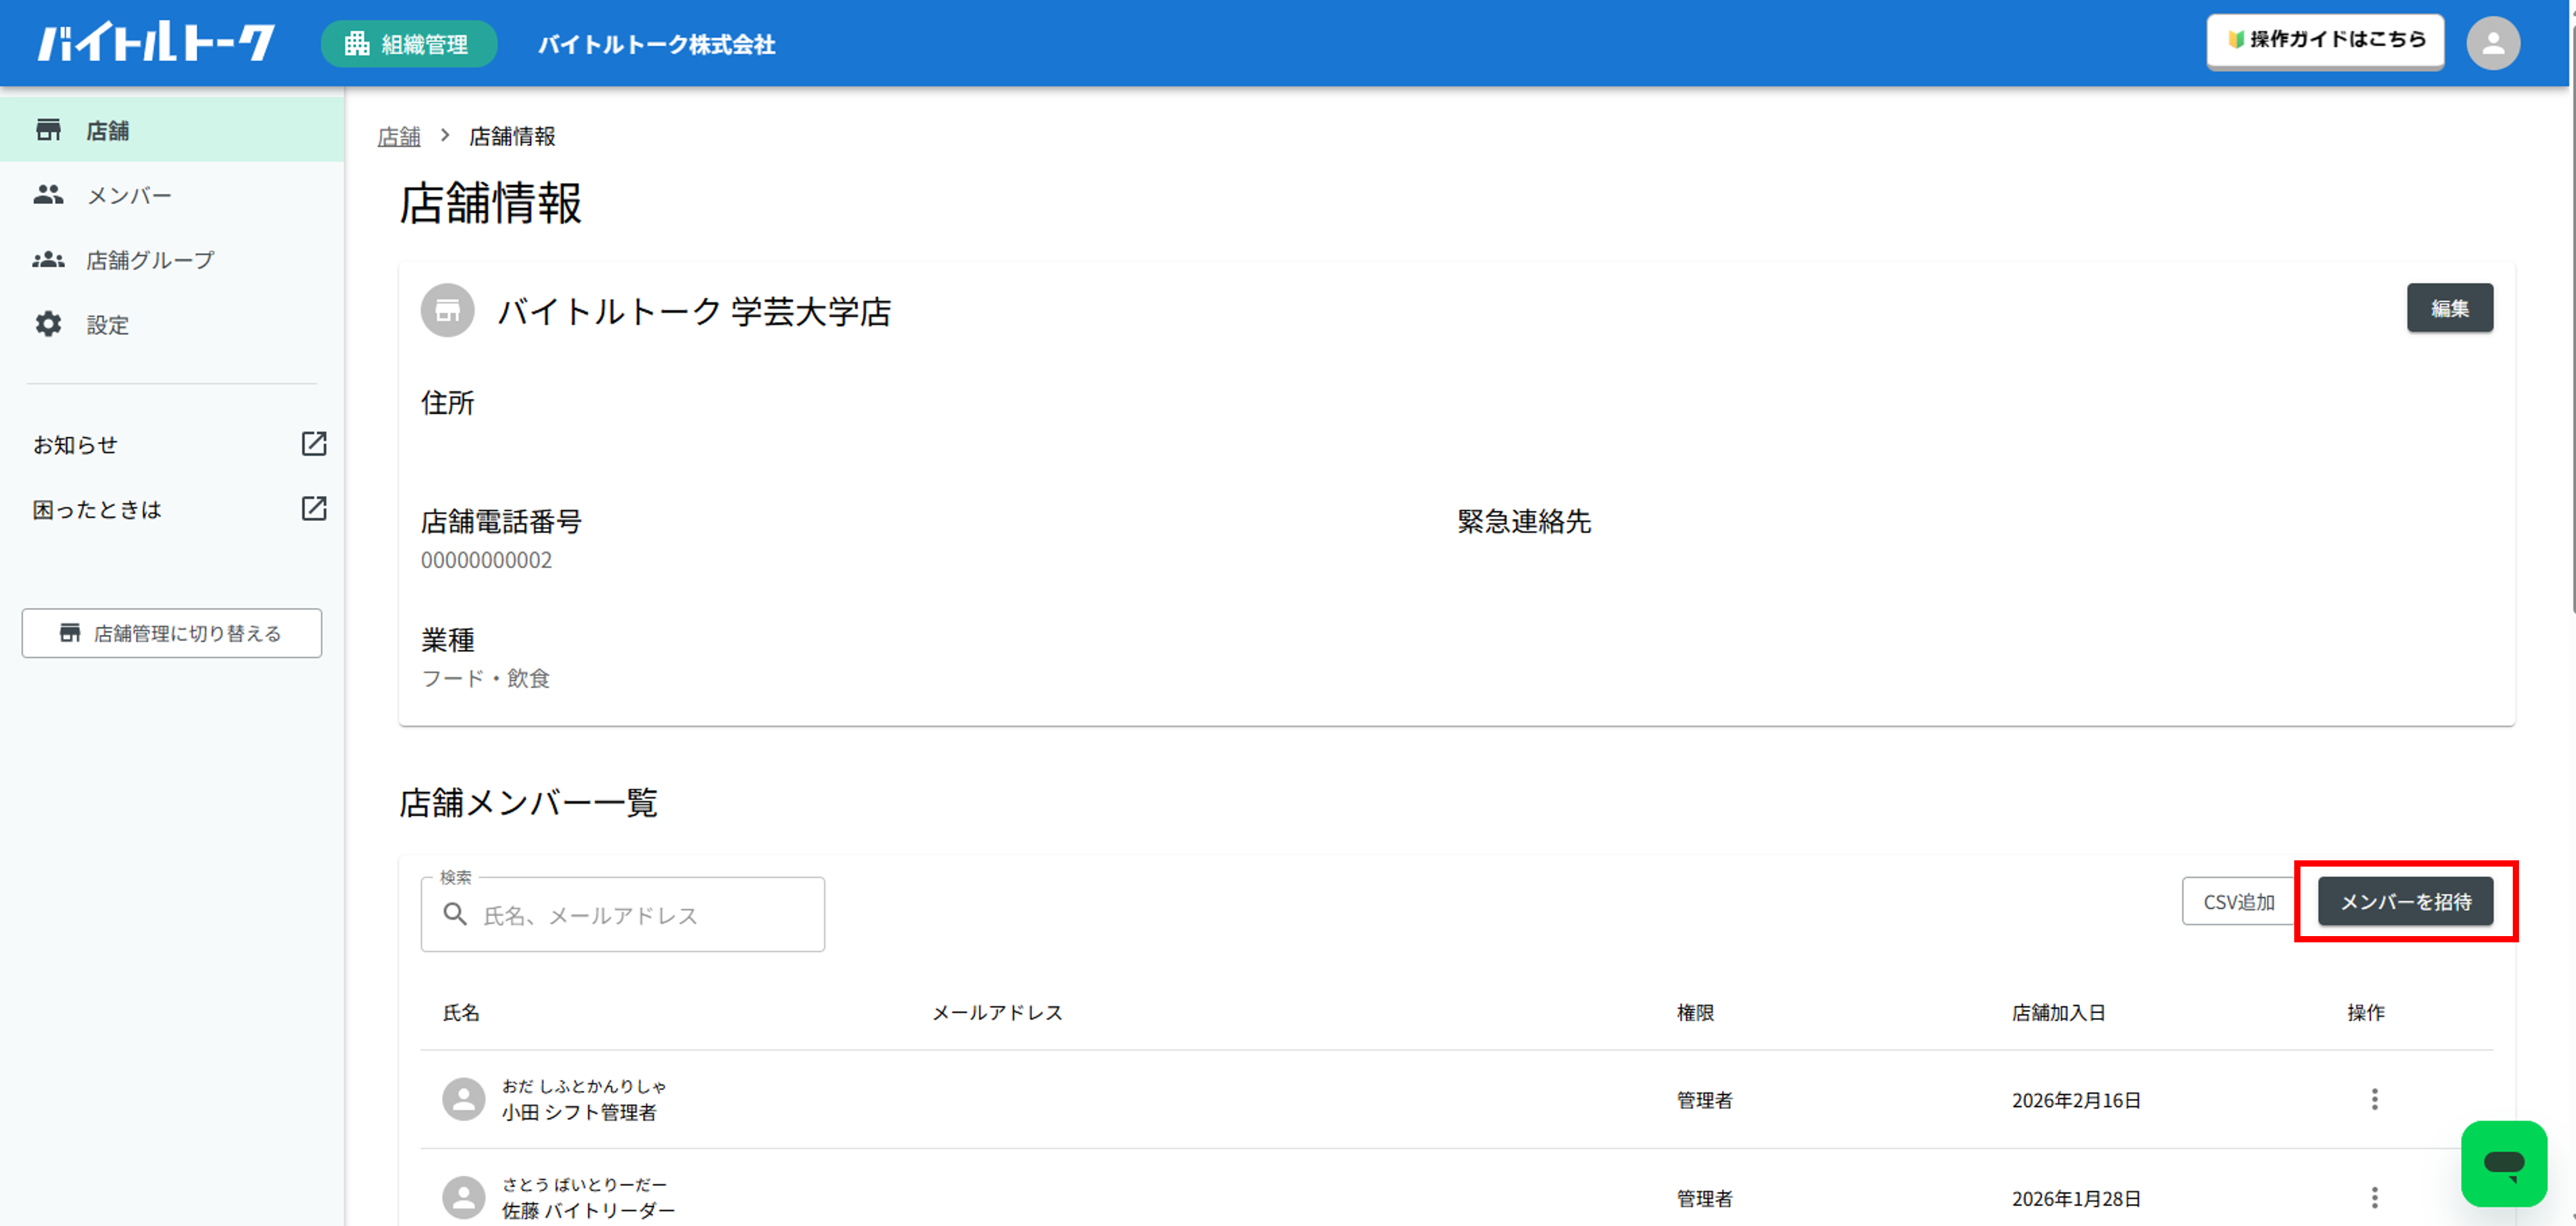Open the 組織管理 badge
The image size is (2576, 1226).
(408, 44)
